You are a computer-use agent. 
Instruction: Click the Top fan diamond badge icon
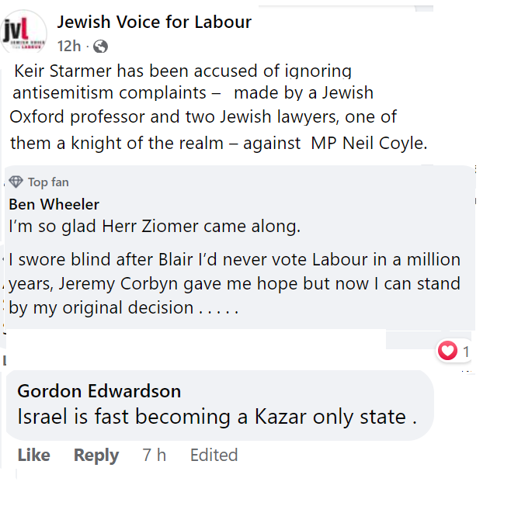[16, 182]
